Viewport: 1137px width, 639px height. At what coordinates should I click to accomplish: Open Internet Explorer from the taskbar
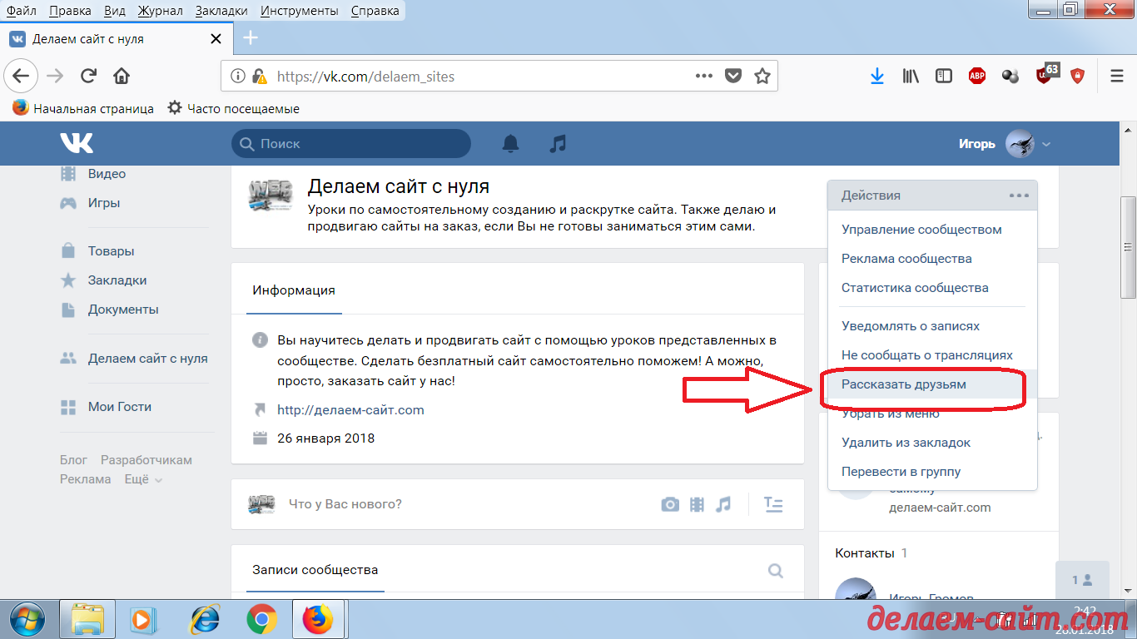tap(205, 619)
